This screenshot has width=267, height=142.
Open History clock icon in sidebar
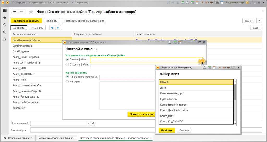5,25
